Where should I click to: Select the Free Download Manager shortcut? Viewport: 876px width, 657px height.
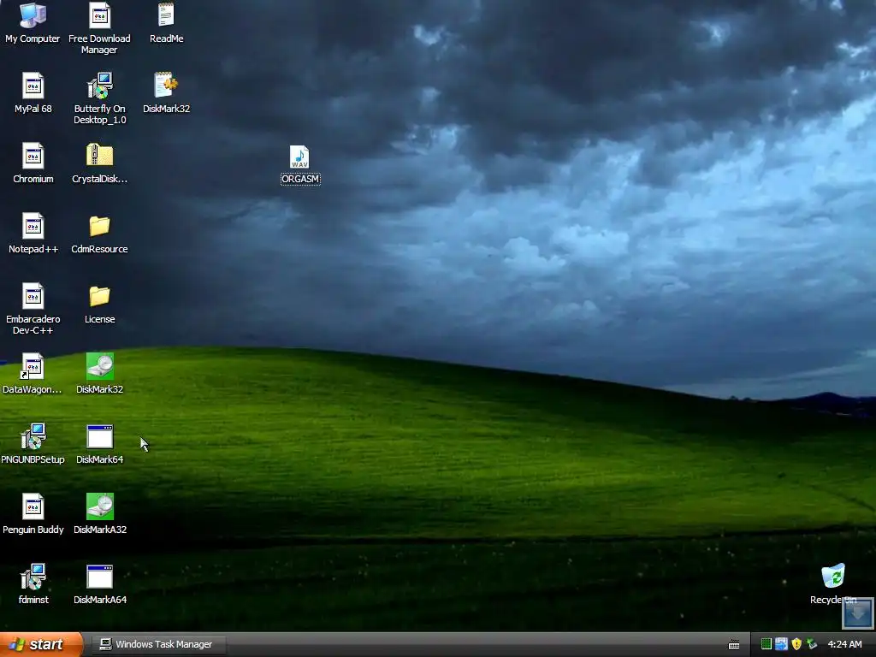coord(99,28)
